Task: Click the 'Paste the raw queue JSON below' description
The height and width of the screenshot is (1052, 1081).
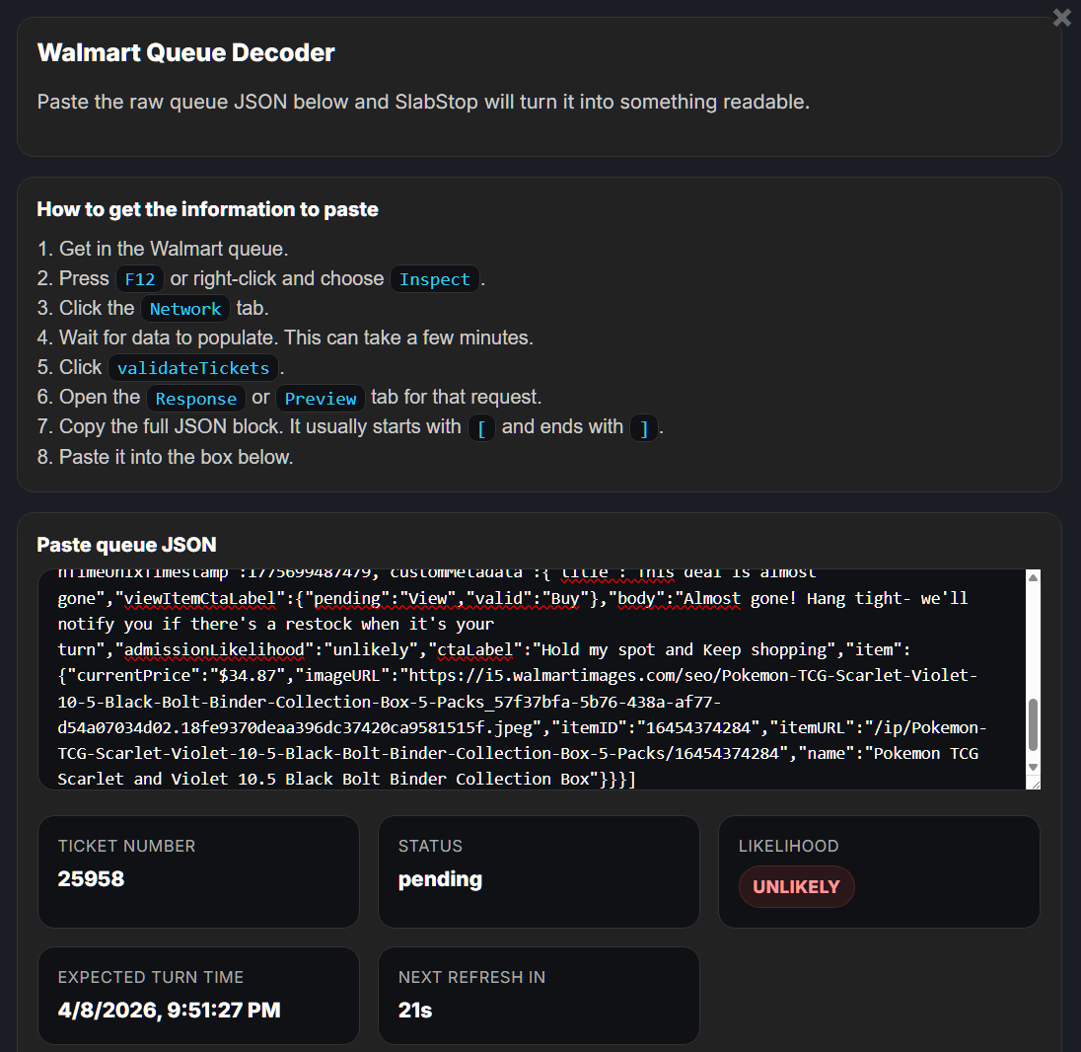Action: pyautogui.click(x=423, y=102)
